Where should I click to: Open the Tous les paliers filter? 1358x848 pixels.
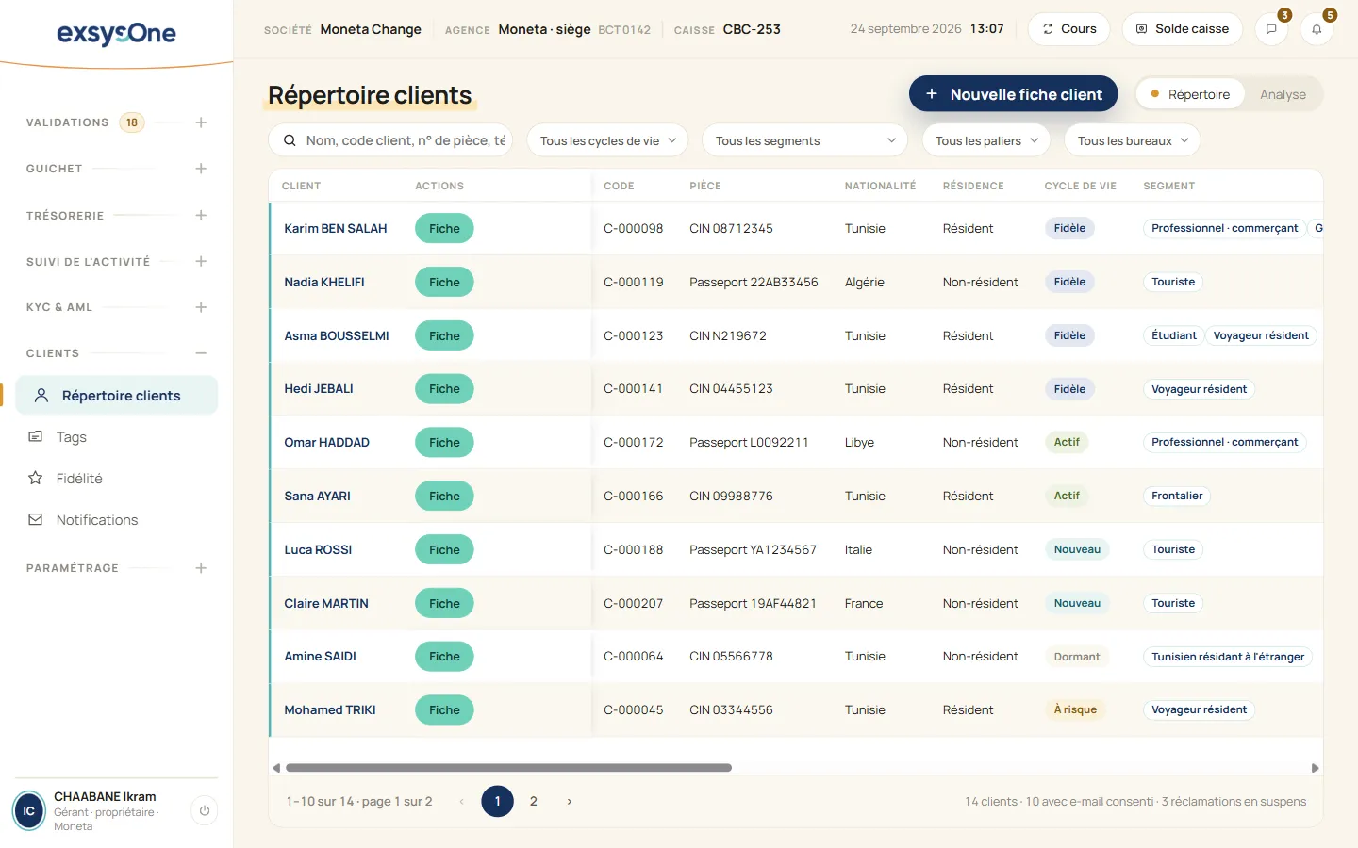click(x=986, y=140)
